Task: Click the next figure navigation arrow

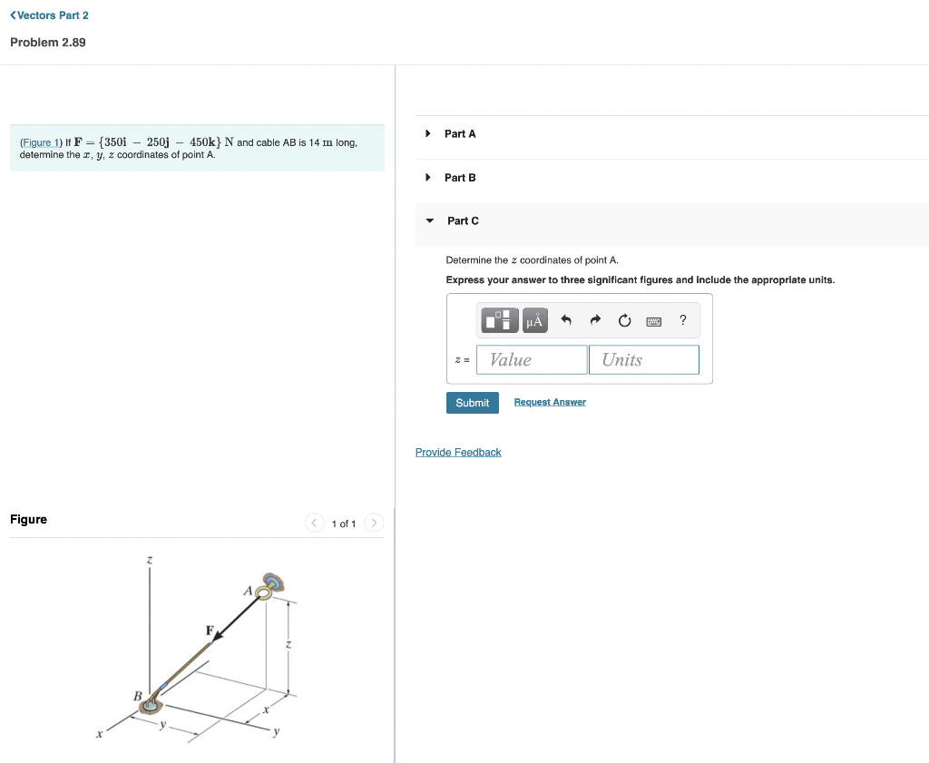Action: (374, 523)
